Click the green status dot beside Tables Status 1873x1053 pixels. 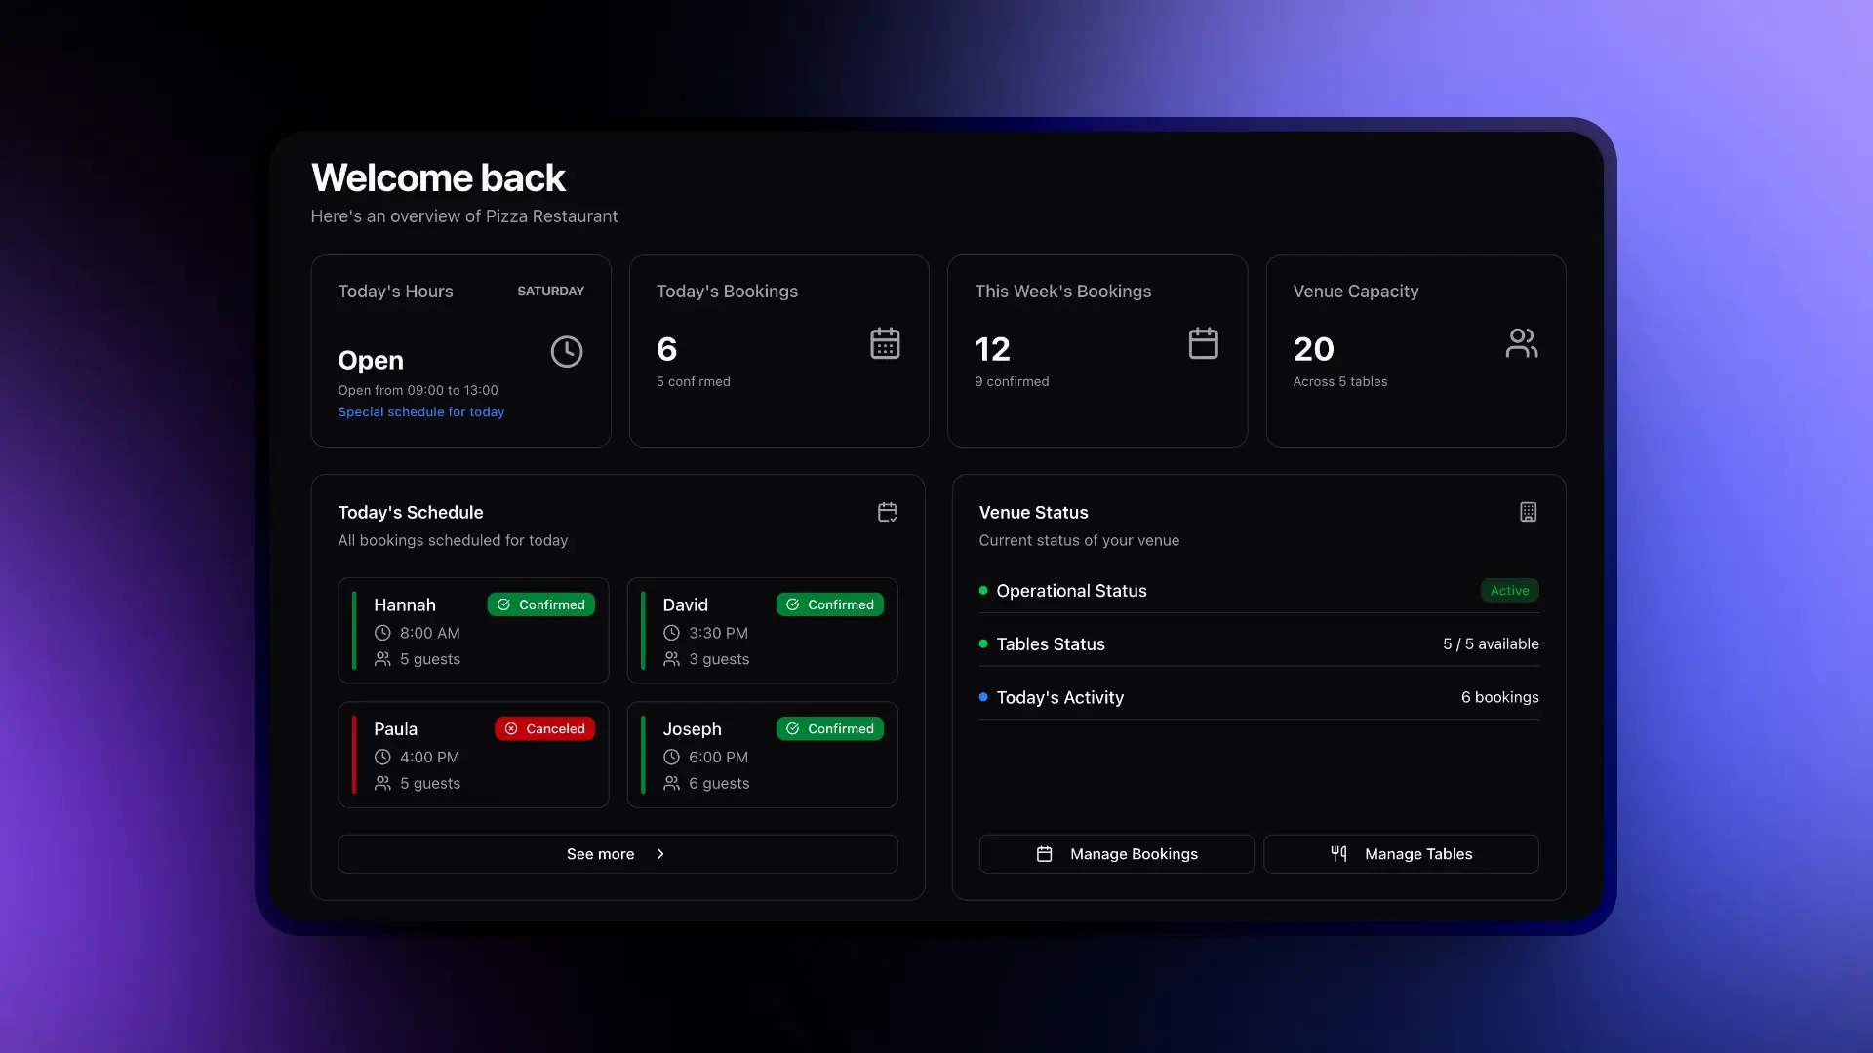[983, 643]
